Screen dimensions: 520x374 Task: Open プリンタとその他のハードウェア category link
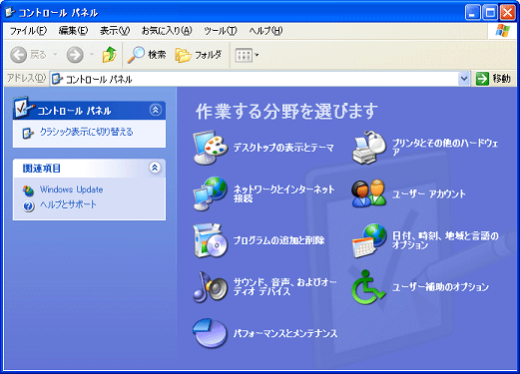[x=445, y=148]
